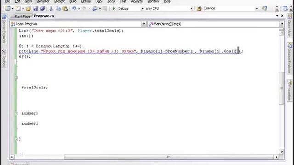
Task: Open the Test menu
Action: tap(123, 1)
